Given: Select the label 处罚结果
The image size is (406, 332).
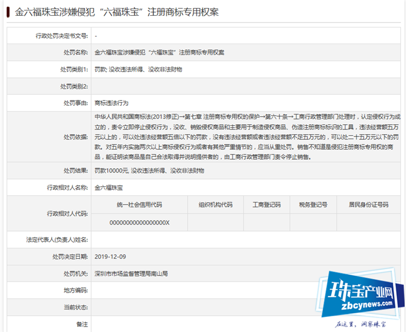Looking at the screenshot, I should tap(75, 171).
